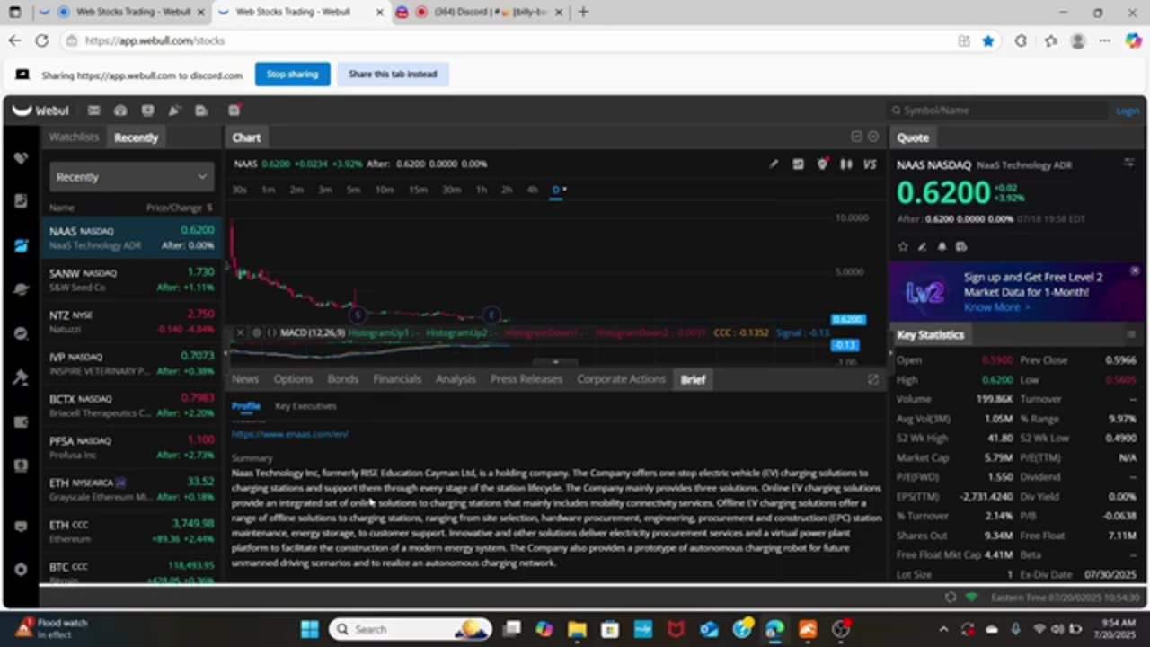Collapse the indicator pane with down chevron

point(555,362)
